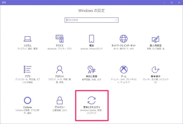Screen dimensions: 183x124
Task: Click the デバイス label
Action: tap(59, 45)
